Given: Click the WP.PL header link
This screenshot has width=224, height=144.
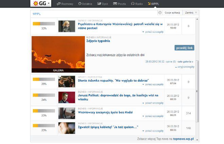Looking at the screenshot, I should [x=37, y=14].
